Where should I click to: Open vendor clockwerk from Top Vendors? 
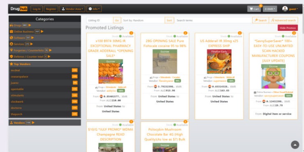pyautogui.click(x=17, y=101)
